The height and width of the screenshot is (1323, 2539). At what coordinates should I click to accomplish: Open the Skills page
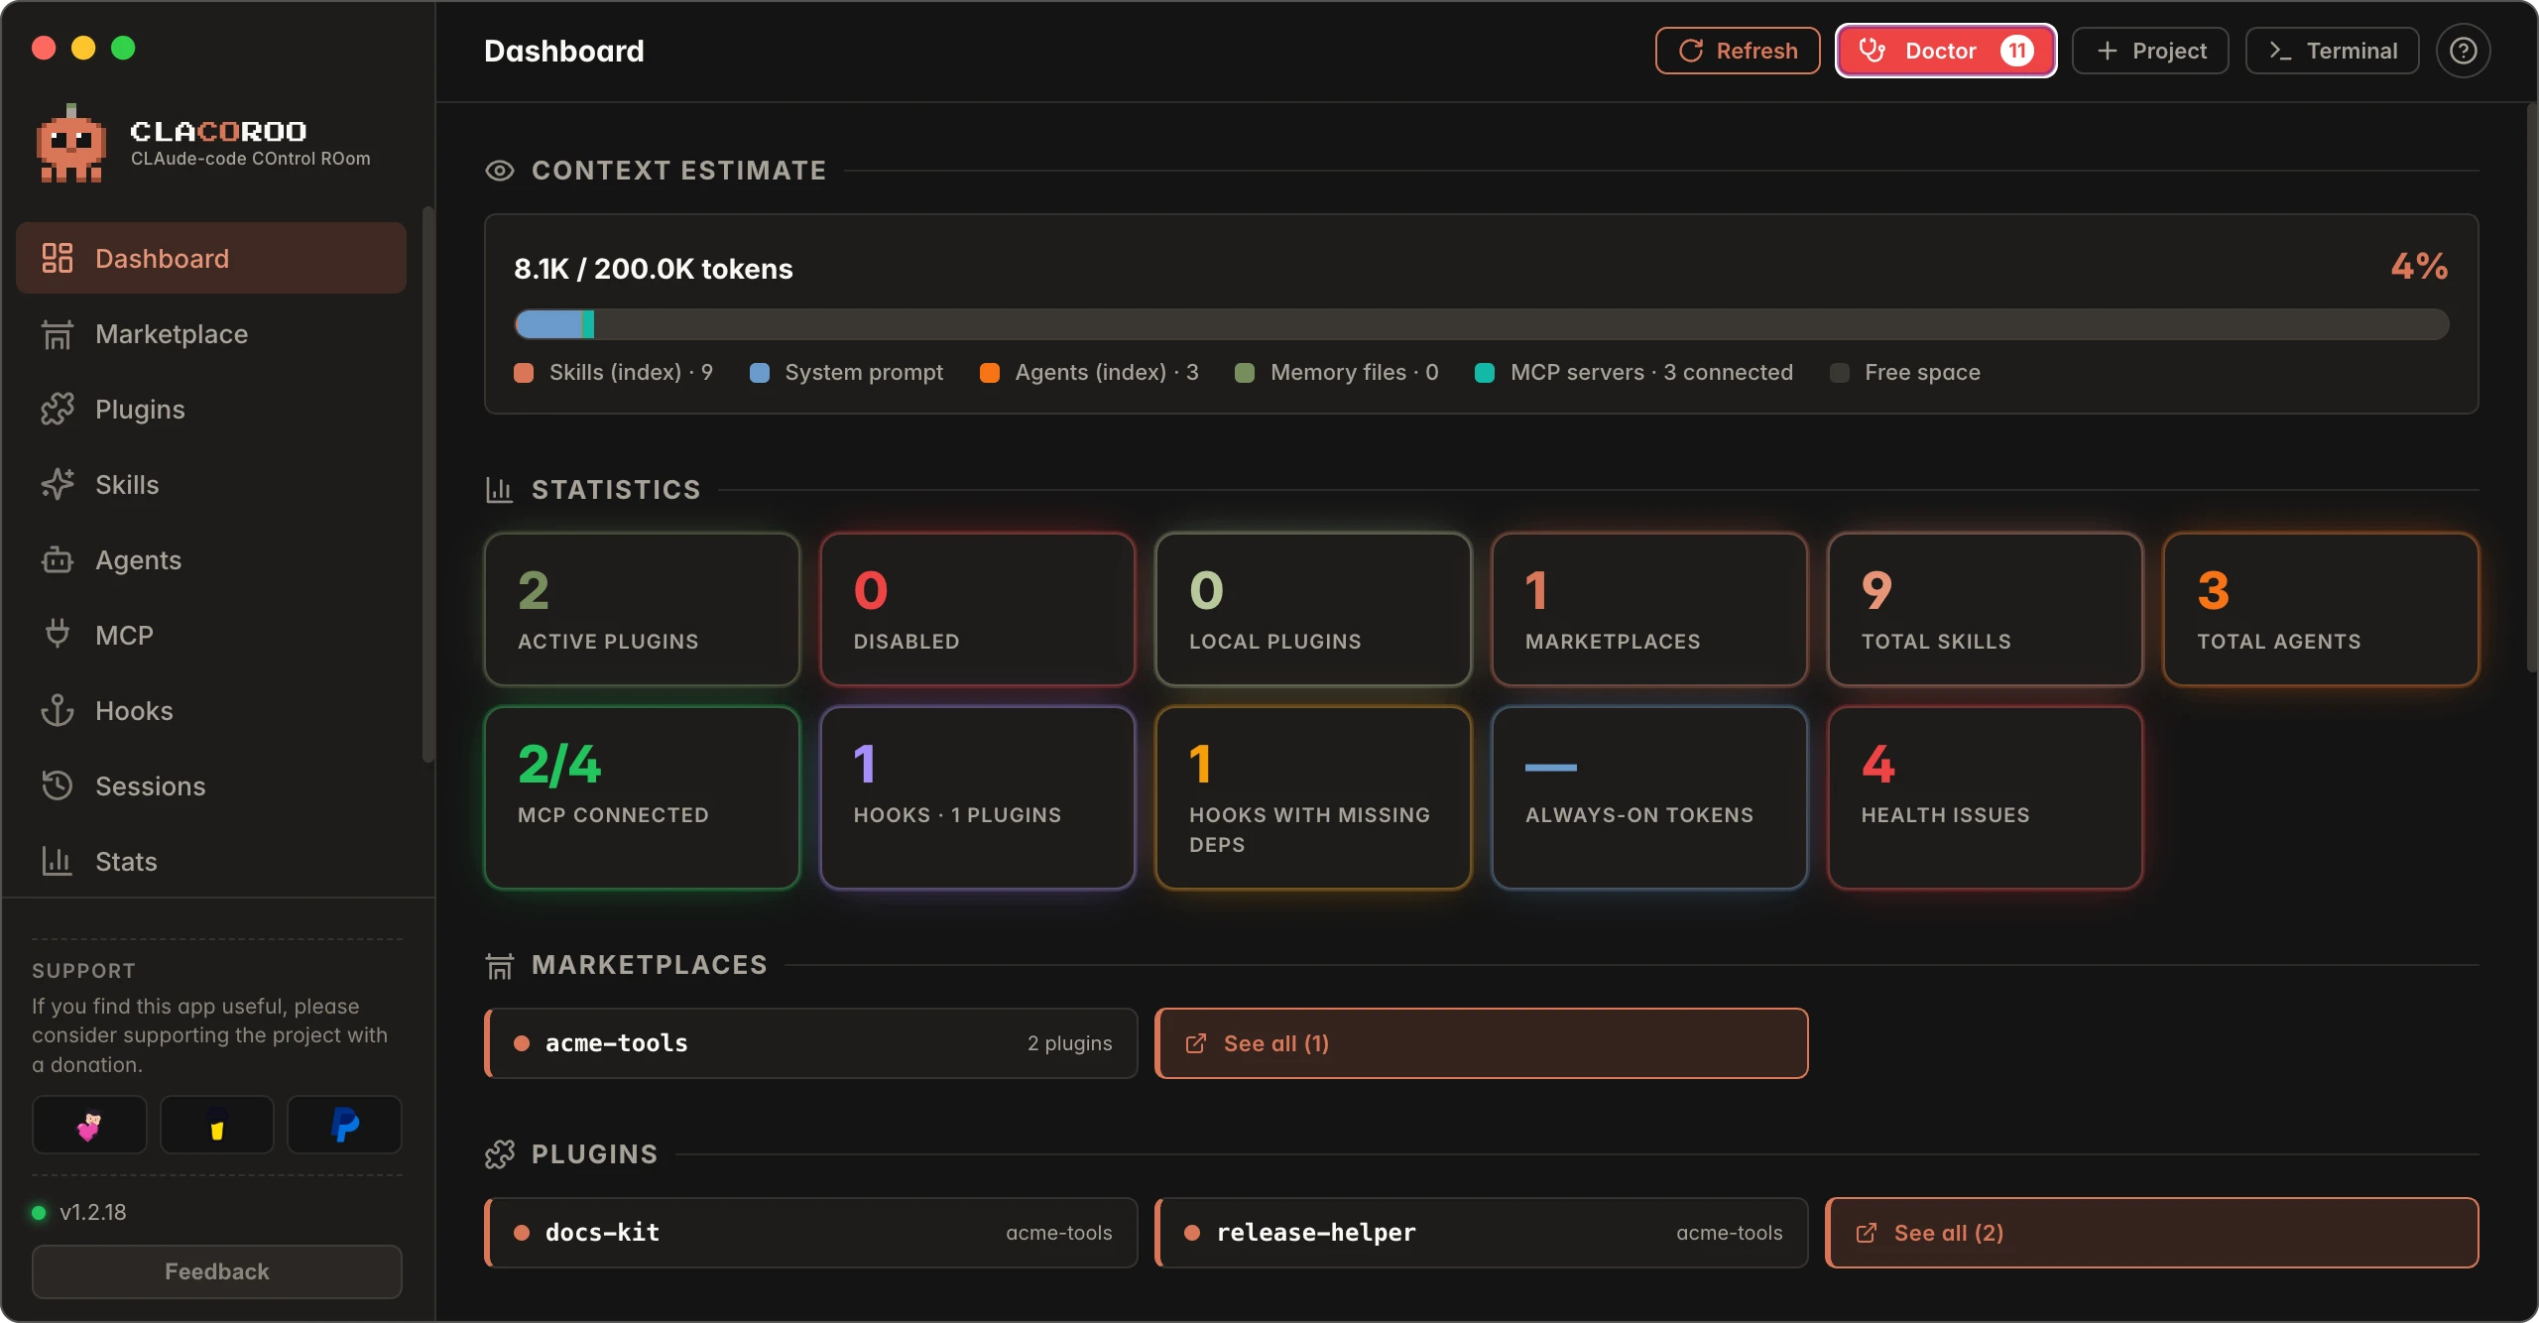pyautogui.click(x=211, y=485)
